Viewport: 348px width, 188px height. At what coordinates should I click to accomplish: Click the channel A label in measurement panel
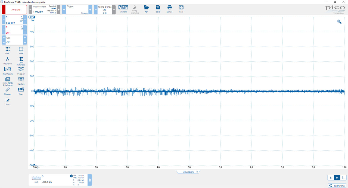pyautogui.click(x=43, y=176)
